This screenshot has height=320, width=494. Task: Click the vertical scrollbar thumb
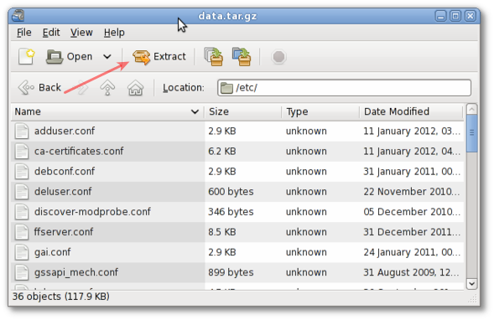(471, 133)
